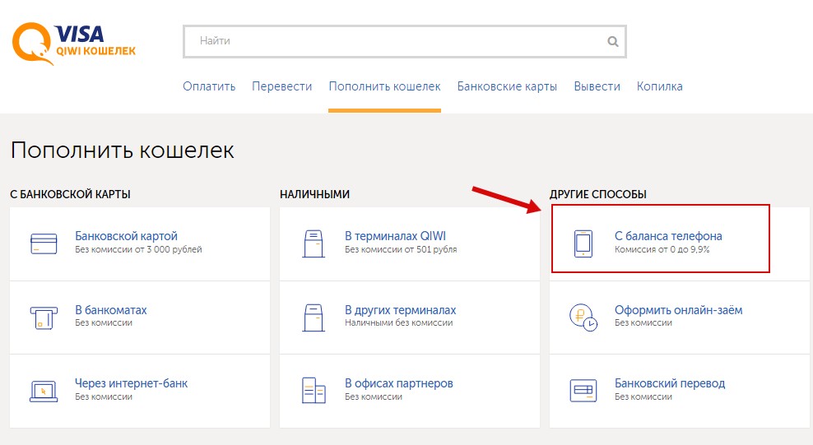Go to the Перевести section
This screenshot has width=813, height=445.
(281, 86)
